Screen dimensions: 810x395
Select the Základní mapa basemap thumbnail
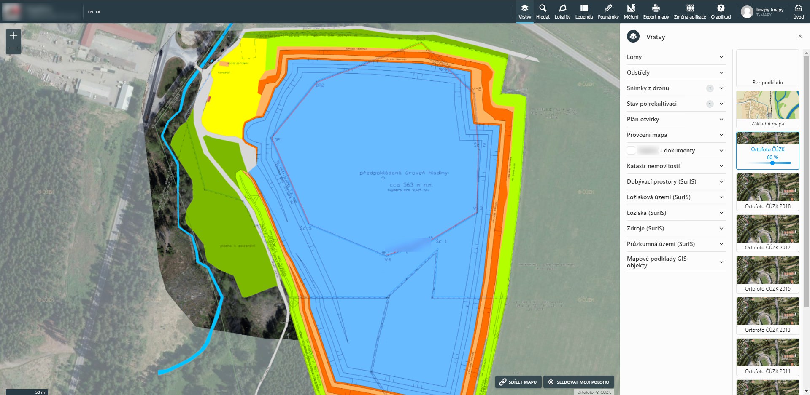click(x=767, y=109)
